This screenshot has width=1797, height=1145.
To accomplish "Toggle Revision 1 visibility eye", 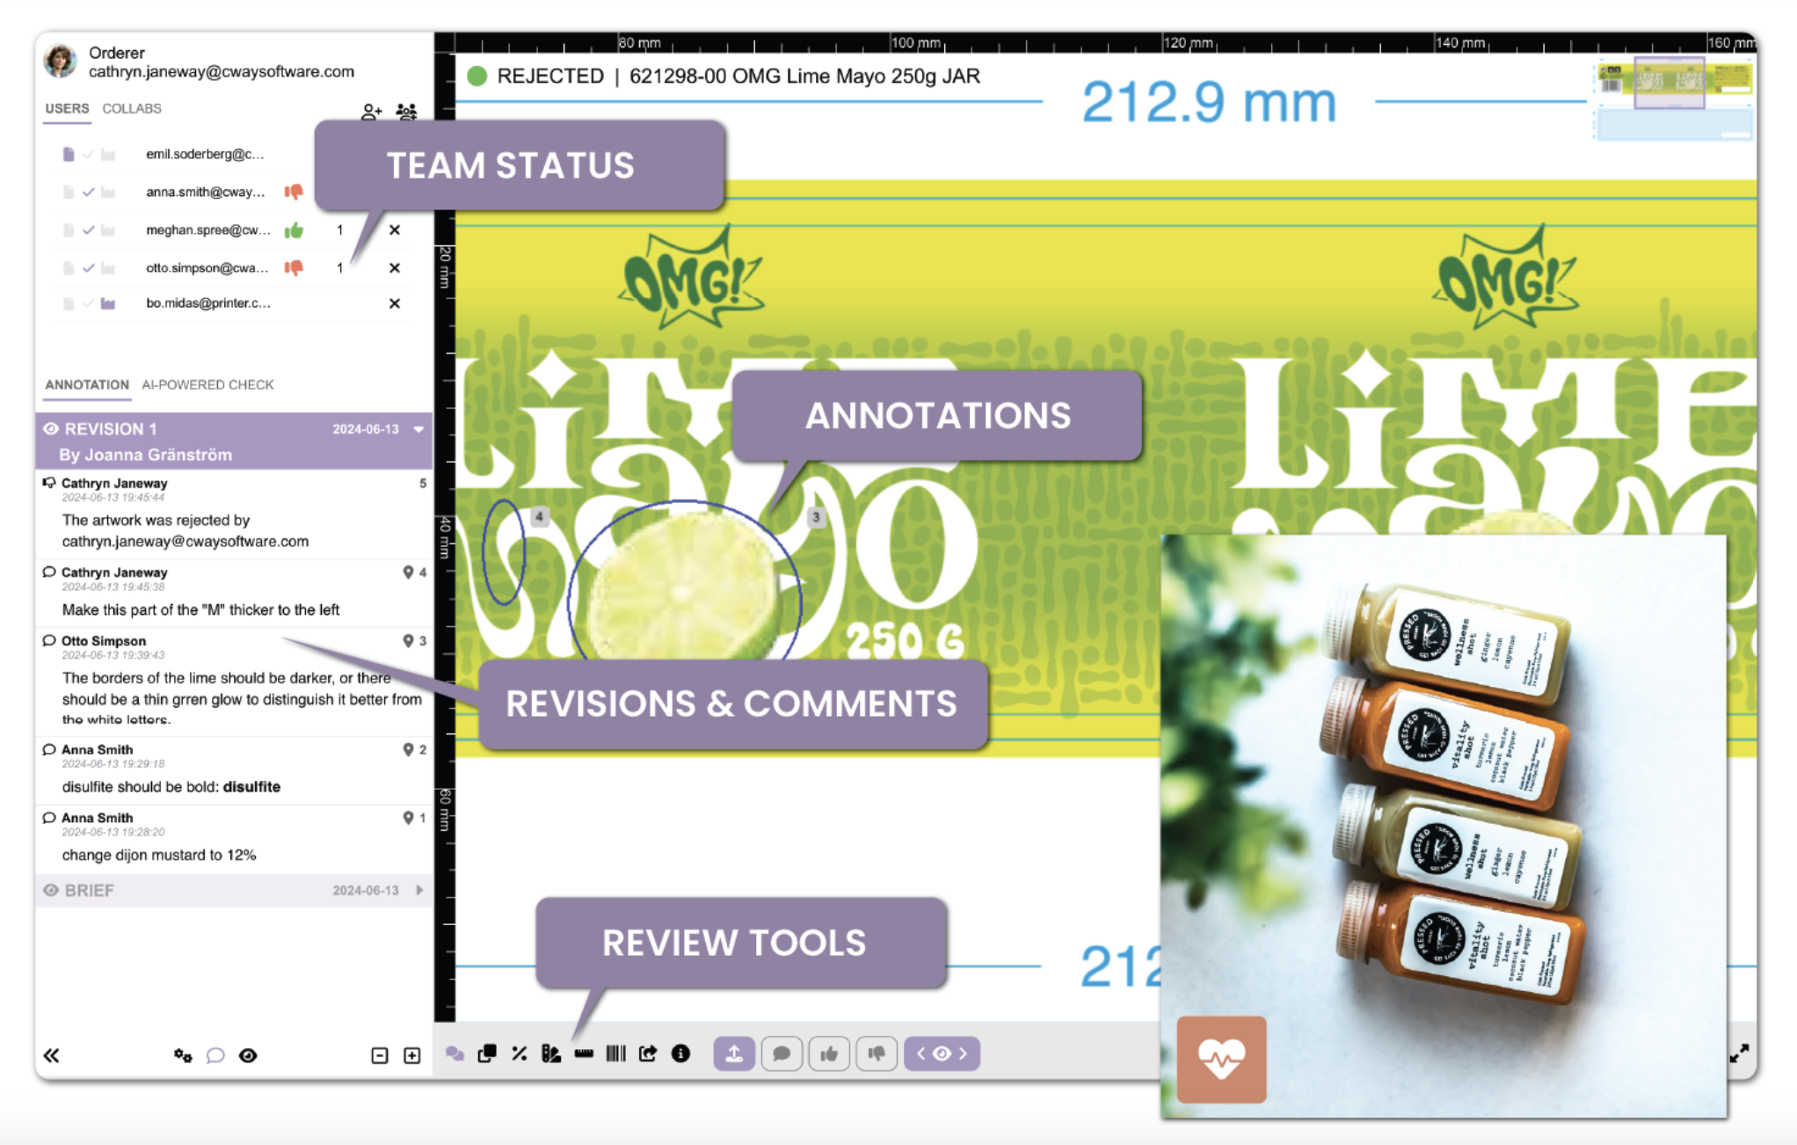I will pos(51,429).
